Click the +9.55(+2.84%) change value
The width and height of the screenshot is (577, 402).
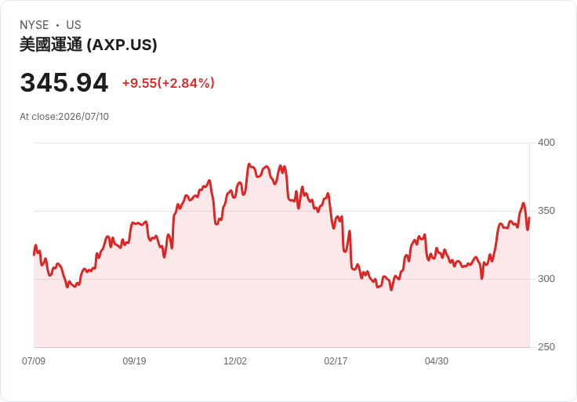169,83
